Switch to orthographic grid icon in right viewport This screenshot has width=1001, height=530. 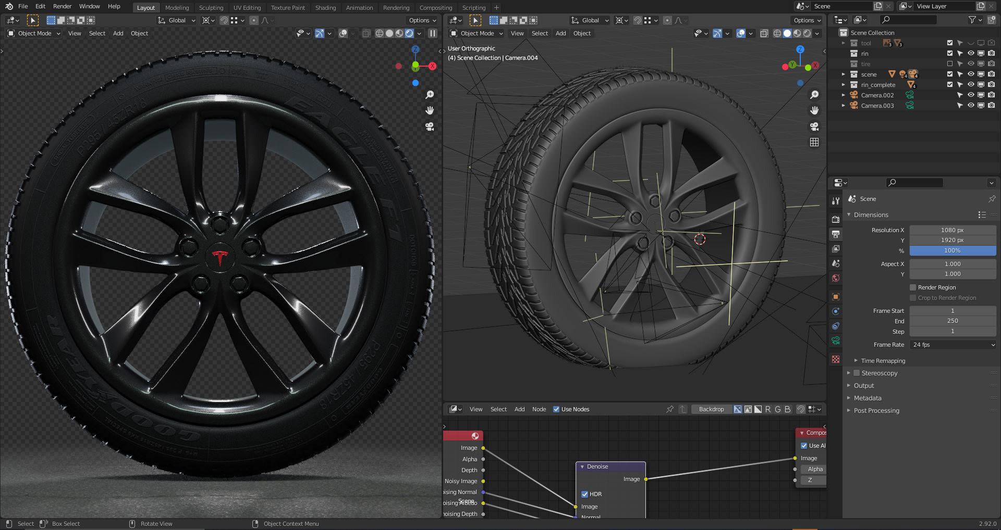814,142
